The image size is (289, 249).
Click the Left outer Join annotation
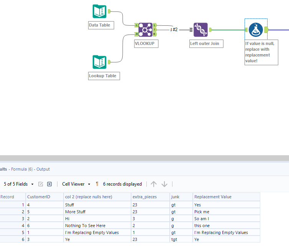click(x=206, y=43)
